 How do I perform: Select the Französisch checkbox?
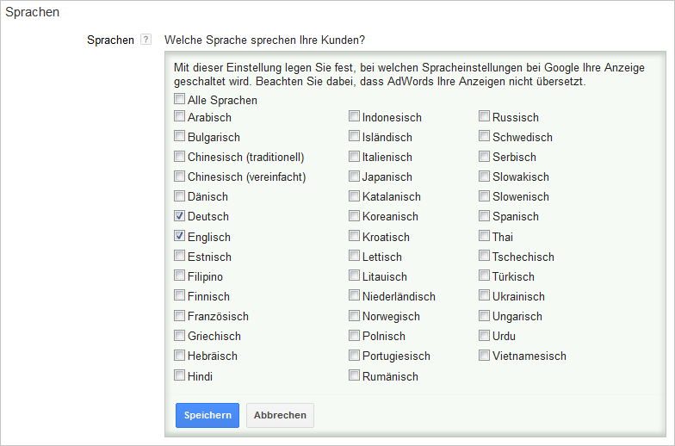pyautogui.click(x=179, y=315)
